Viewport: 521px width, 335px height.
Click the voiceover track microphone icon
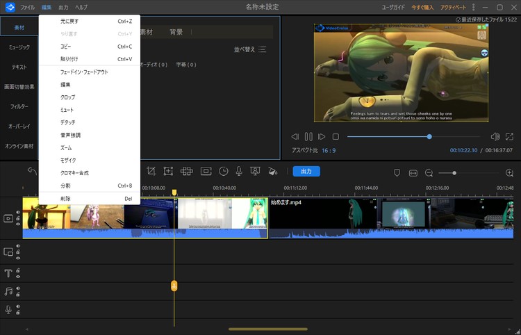pos(8,310)
